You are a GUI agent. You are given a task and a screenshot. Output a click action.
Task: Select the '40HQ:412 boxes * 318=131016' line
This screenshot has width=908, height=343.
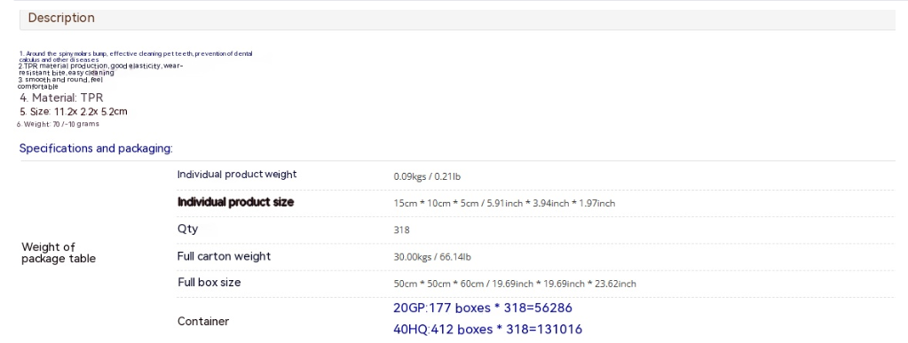coord(487,329)
